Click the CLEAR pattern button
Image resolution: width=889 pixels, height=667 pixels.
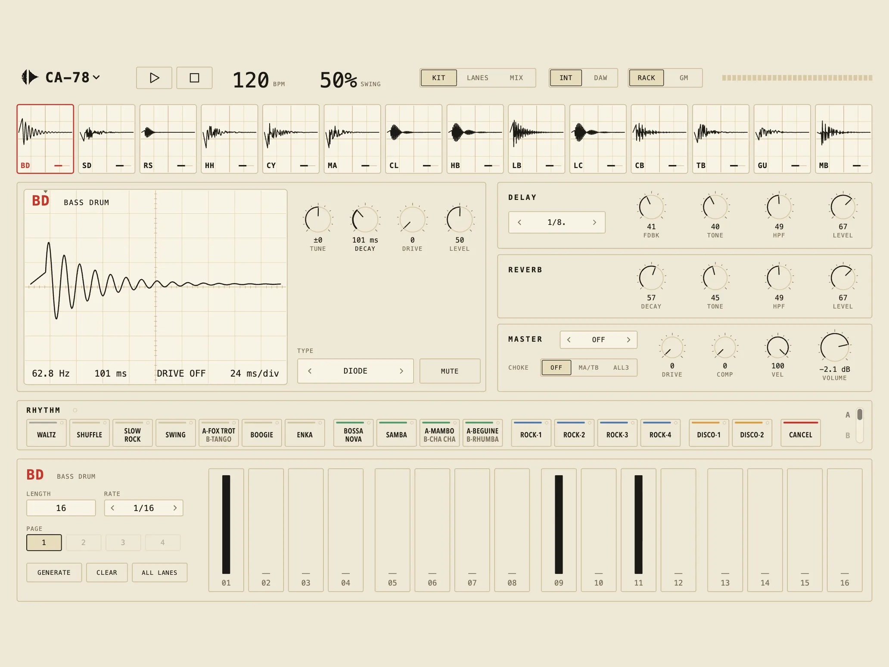[107, 573]
